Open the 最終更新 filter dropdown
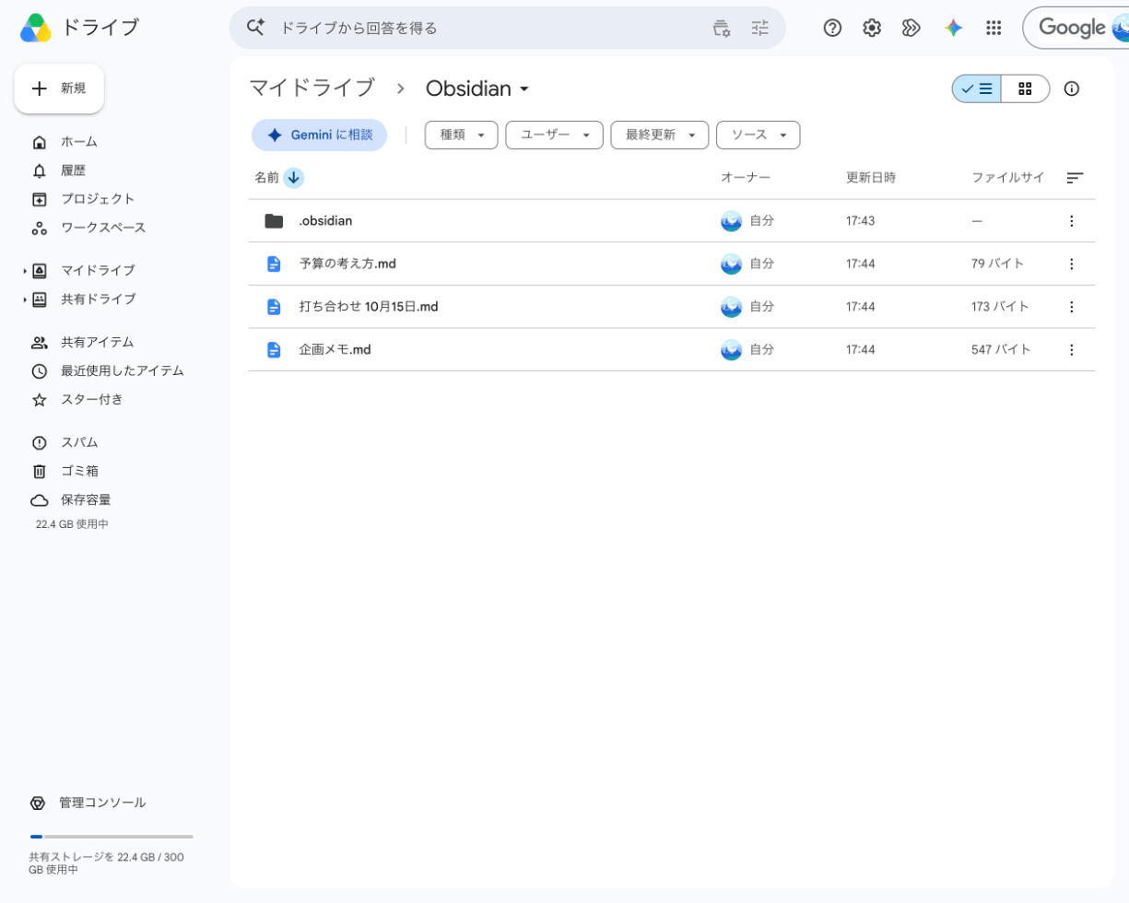This screenshot has width=1129, height=903. 659,135
